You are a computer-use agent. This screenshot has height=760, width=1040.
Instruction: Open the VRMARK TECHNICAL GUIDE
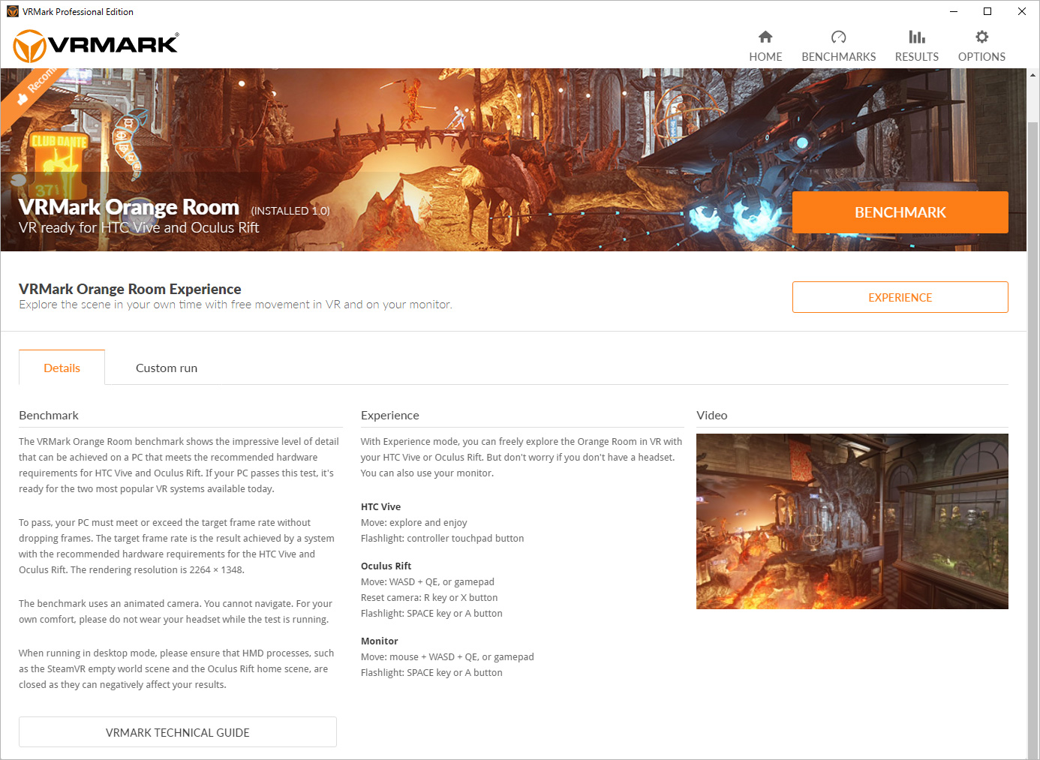pyautogui.click(x=178, y=732)
